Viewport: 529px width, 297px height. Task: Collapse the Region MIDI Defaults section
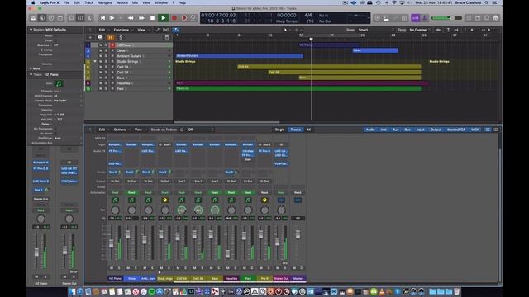pyautogui.click(x=31, y=30)
